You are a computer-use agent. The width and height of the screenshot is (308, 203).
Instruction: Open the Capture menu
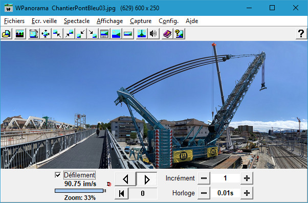tap(141, 21)
